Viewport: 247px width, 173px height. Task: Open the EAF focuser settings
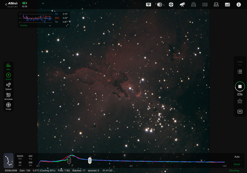click(205, 5)
